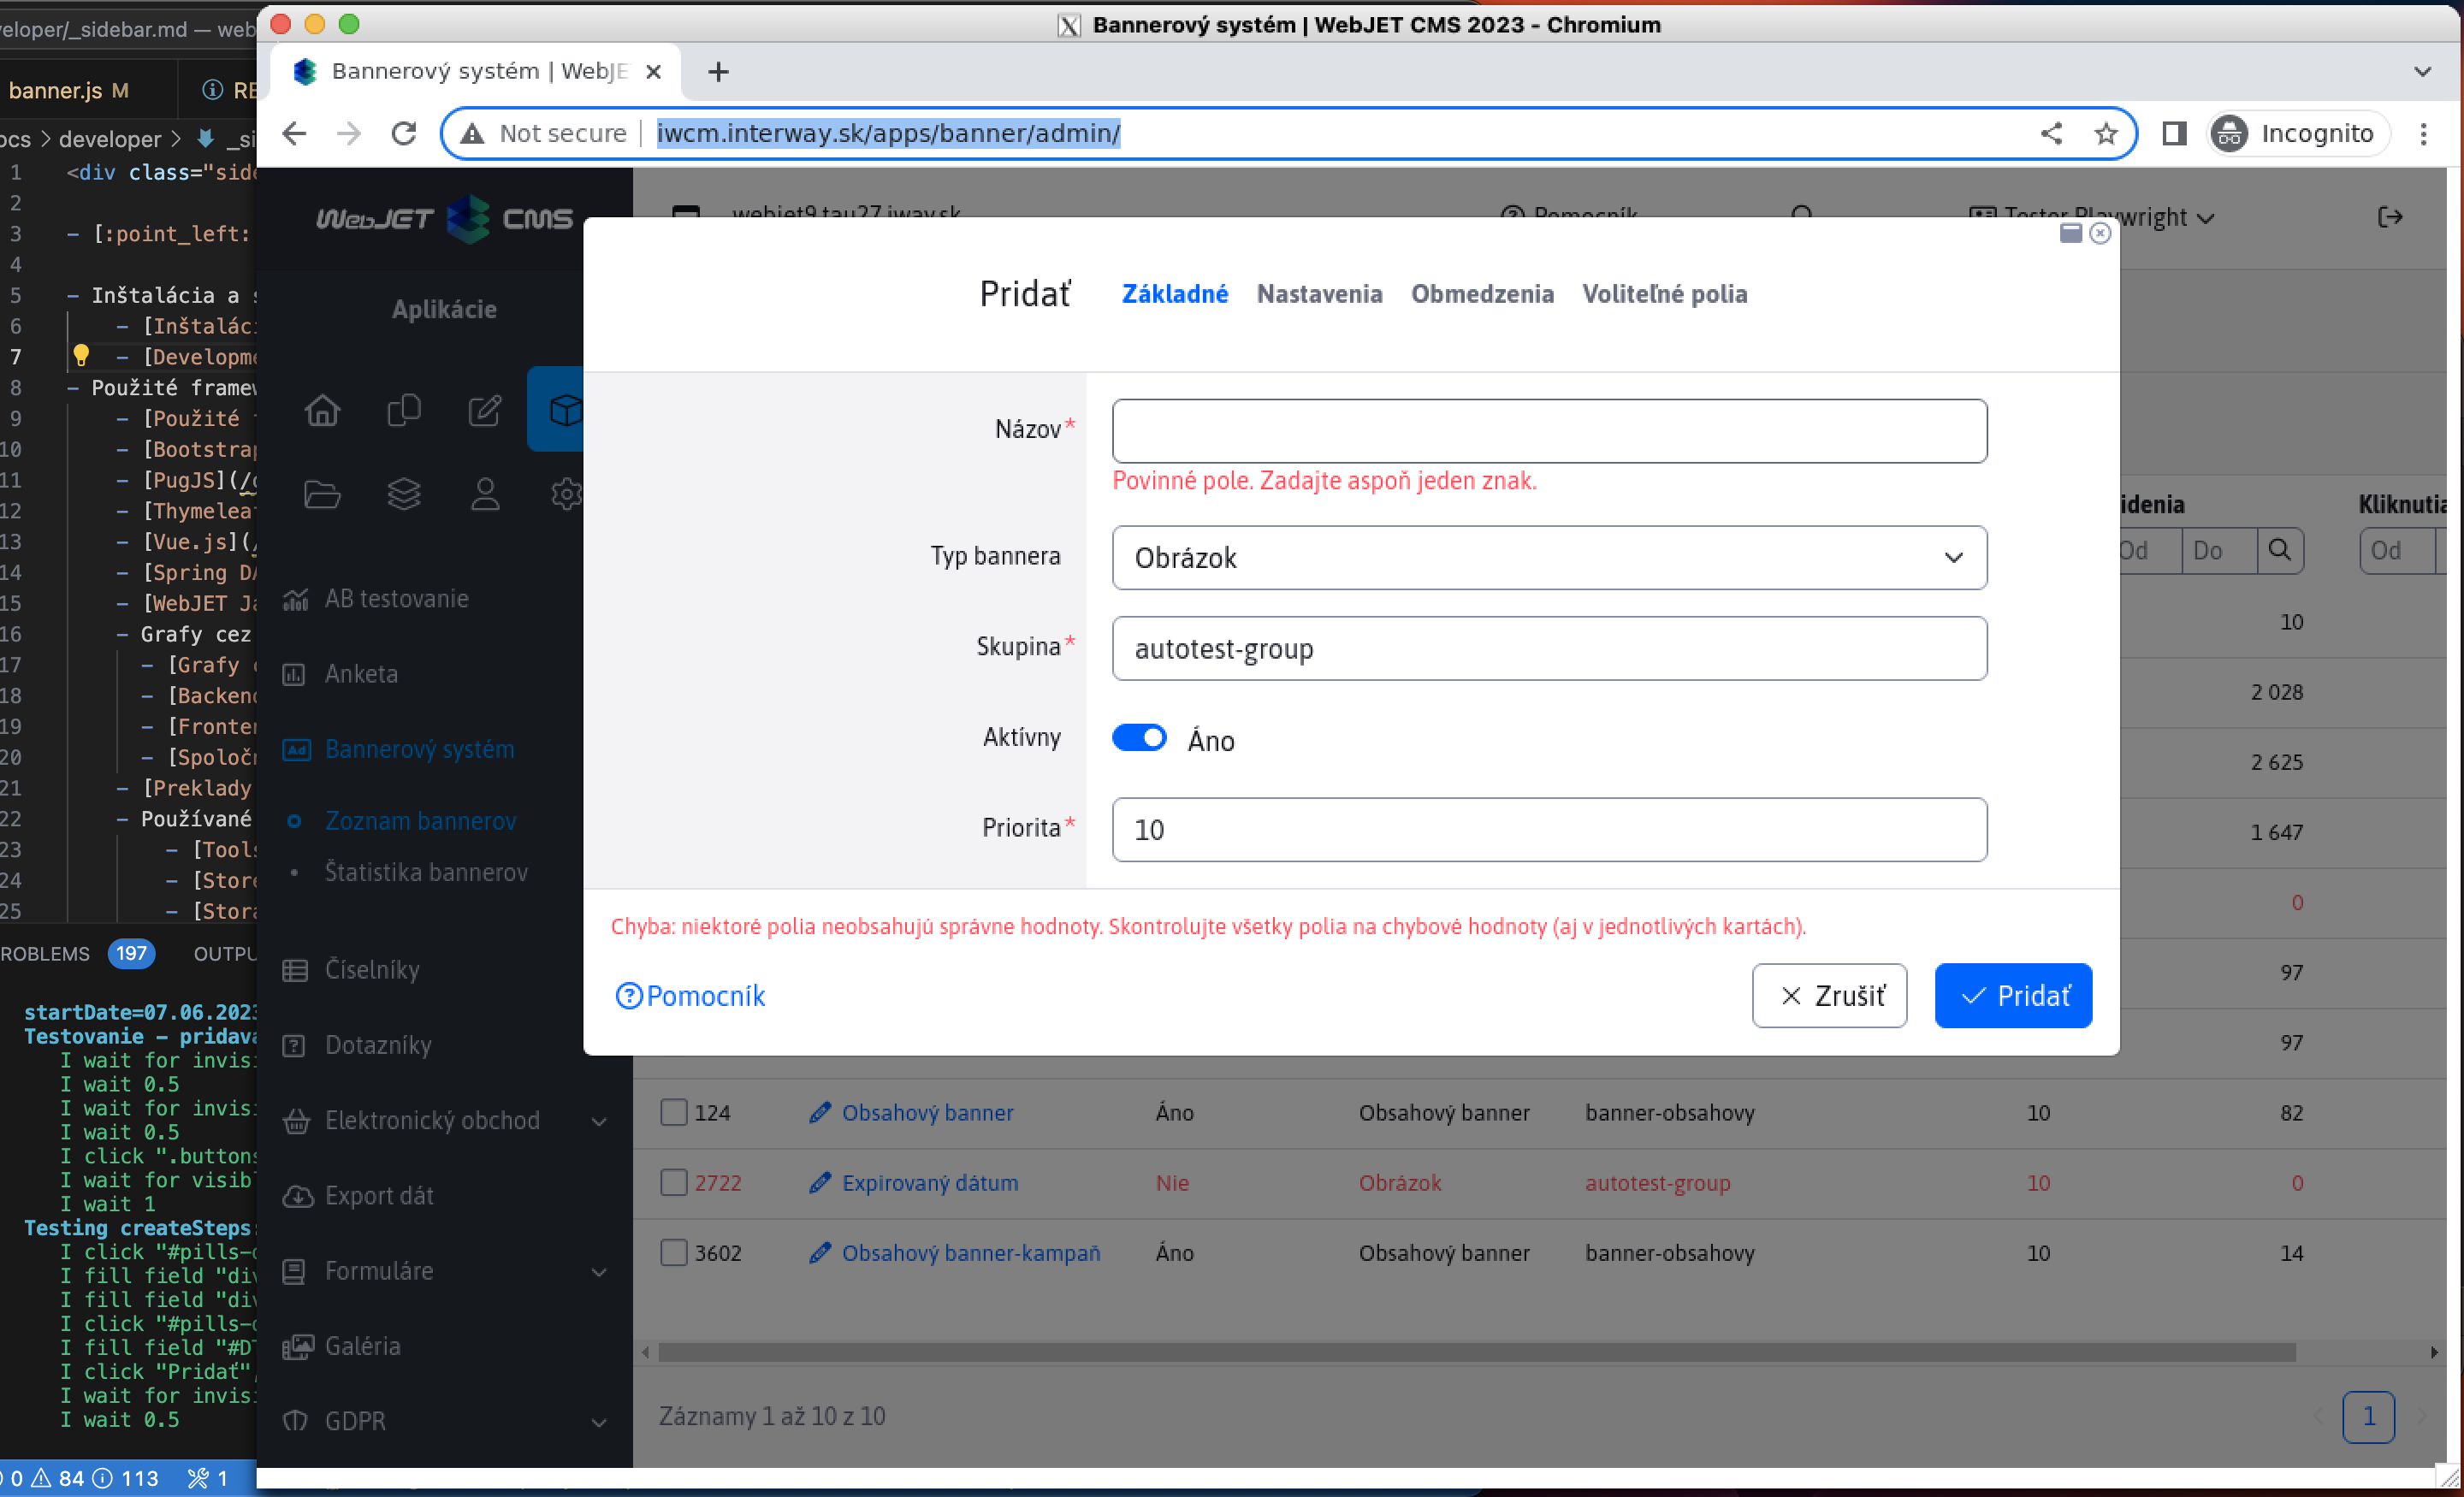Click the logout icon top right

(2389, 217)
